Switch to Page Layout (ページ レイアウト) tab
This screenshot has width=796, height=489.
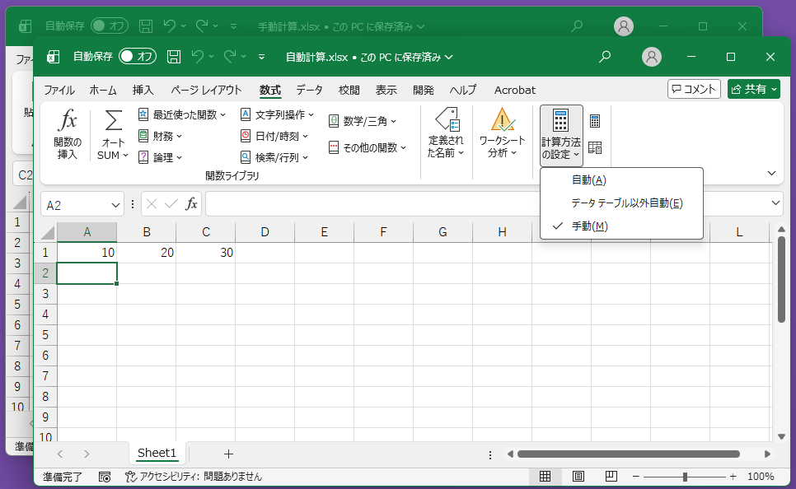tap(206, 91)
